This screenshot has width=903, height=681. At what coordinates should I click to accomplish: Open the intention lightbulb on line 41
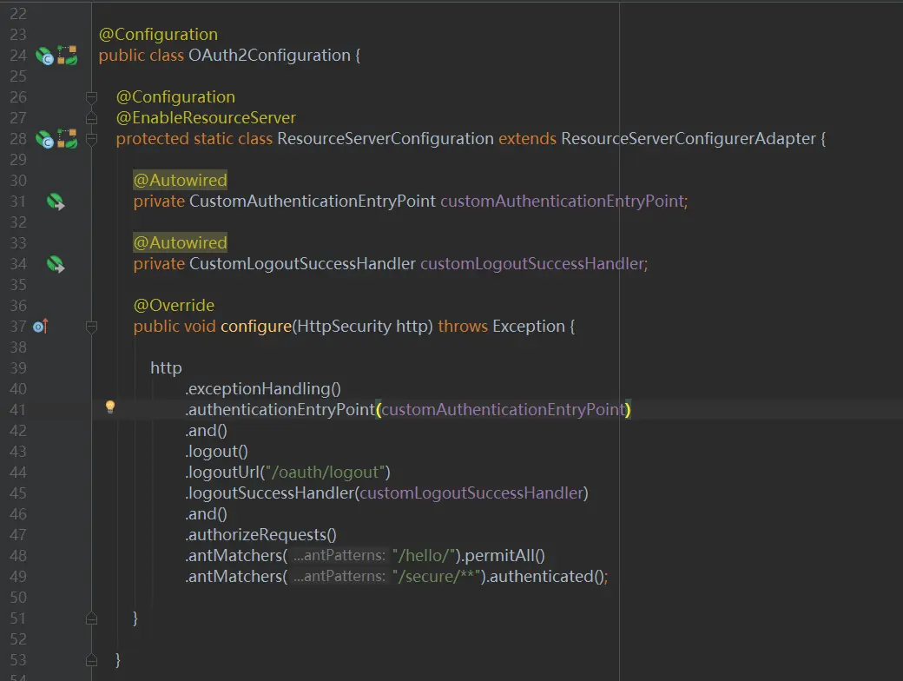click(x=110, y=407)
